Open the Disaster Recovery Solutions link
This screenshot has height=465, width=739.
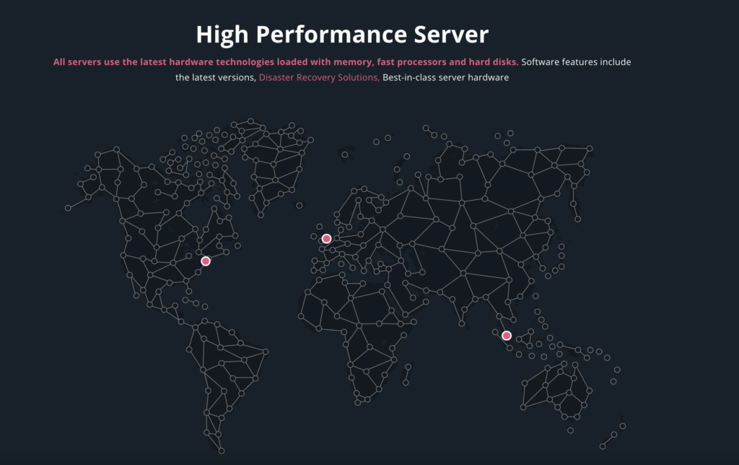[x=319, y=77]
